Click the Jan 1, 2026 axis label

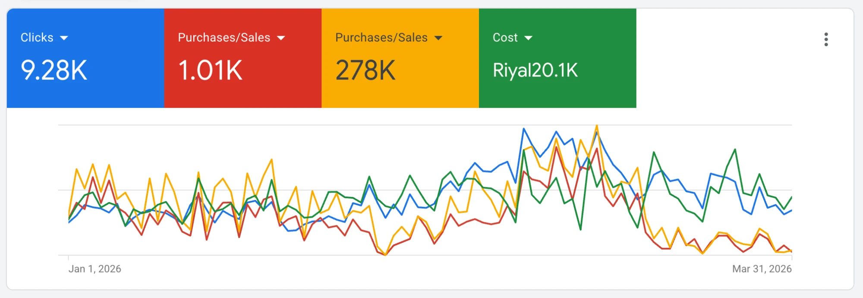pos(95,269)
